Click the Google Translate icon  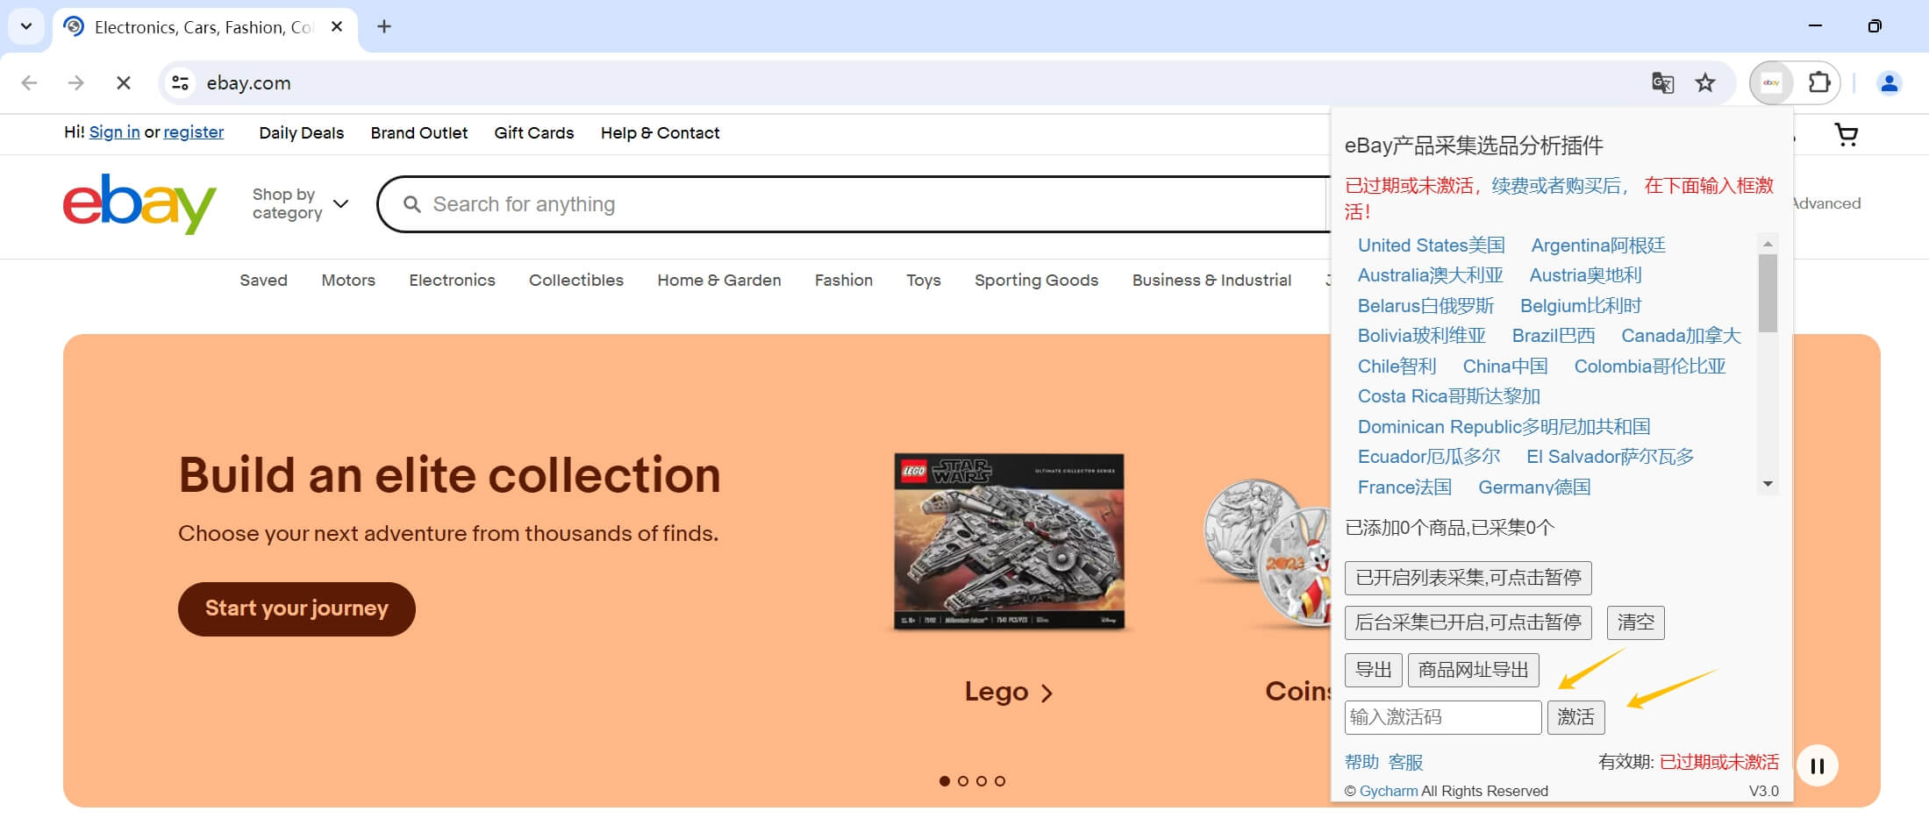click(1662, 82)
